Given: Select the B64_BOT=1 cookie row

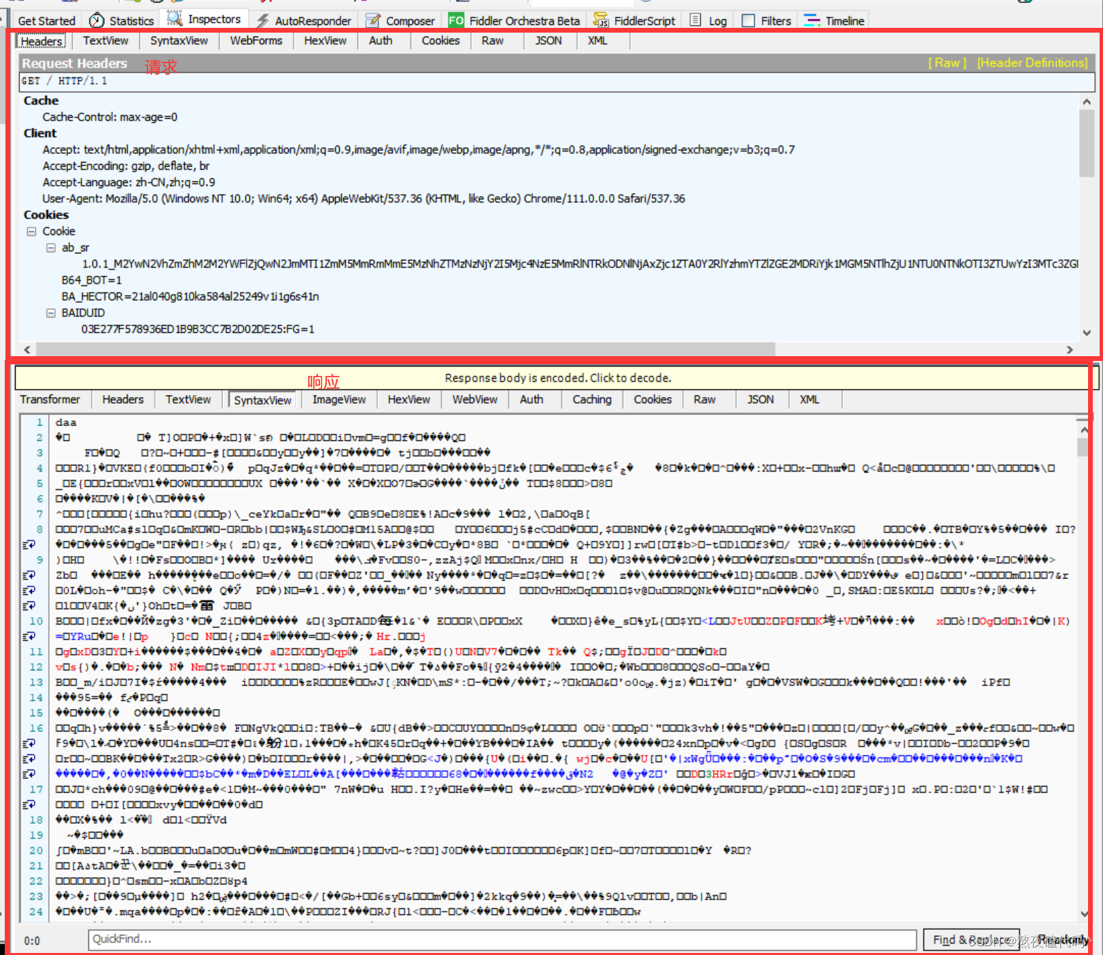Looking at the screenshot, I should point(92,280).
